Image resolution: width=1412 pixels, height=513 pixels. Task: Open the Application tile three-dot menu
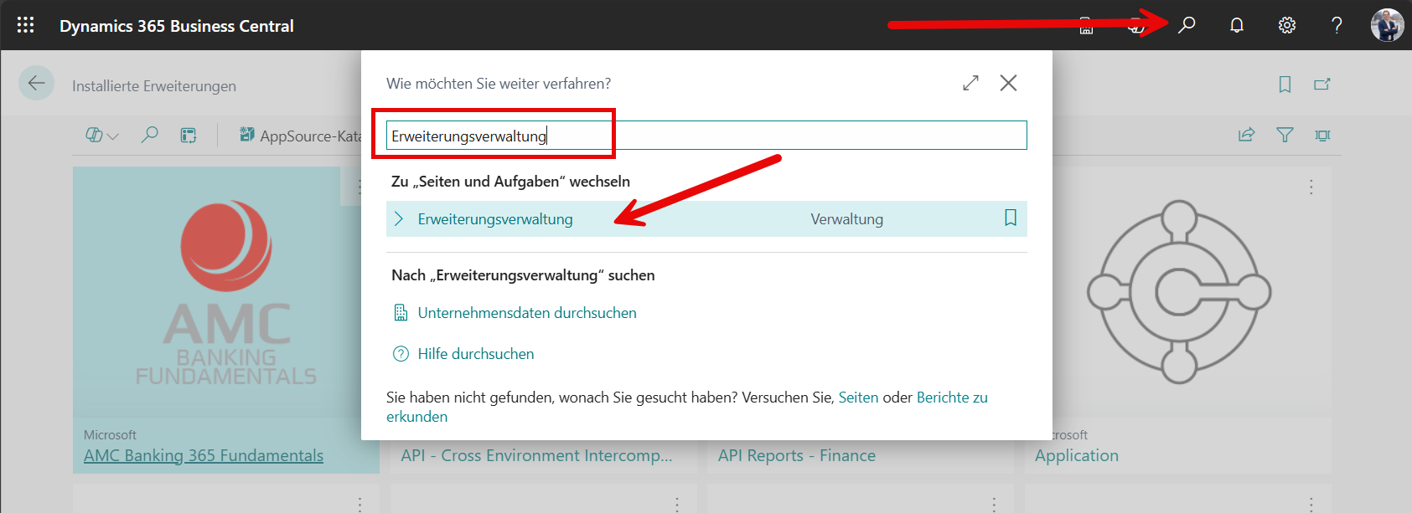click(x=1311, y=187)
